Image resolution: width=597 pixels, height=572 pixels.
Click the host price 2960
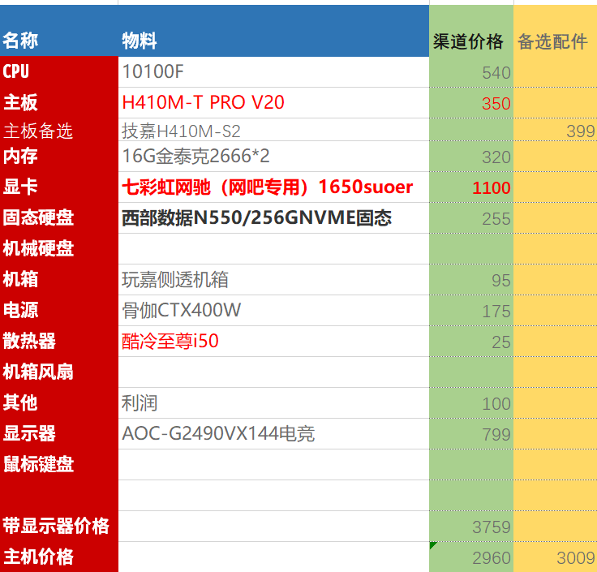pyautogui.click(x=471, y=557)
